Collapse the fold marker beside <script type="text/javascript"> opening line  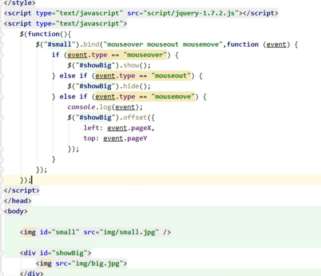(x=1, y=24)
